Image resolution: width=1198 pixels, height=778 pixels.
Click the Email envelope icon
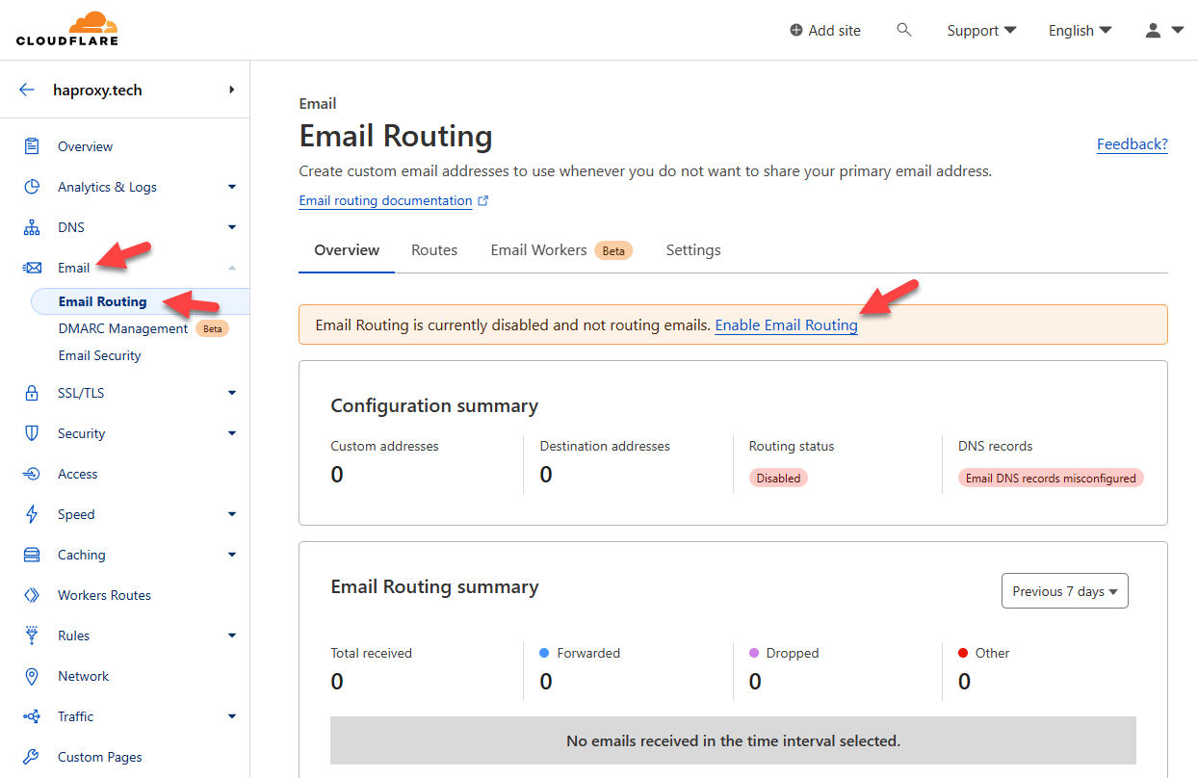tap(32, 268)
